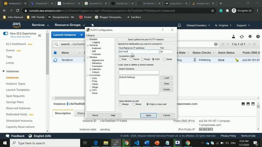The width and height of the screenshot is (262, 147).
Task: Choose Only on clean exit option
Action: (x=147, y=104)
